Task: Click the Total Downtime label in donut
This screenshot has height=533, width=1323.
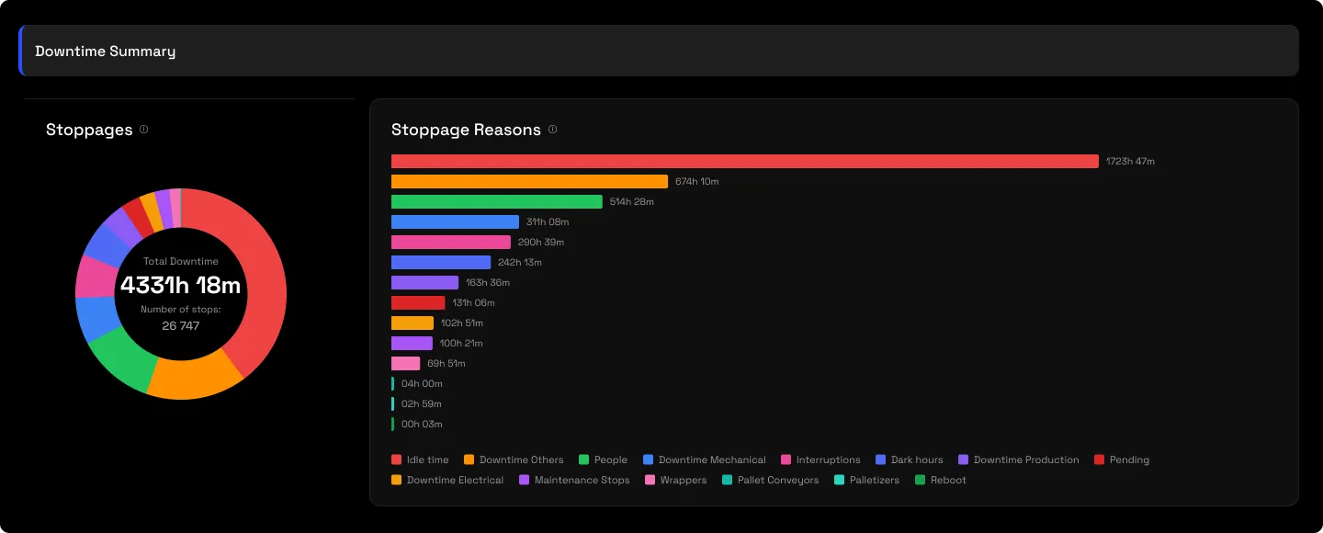Action: coord(181,261)
